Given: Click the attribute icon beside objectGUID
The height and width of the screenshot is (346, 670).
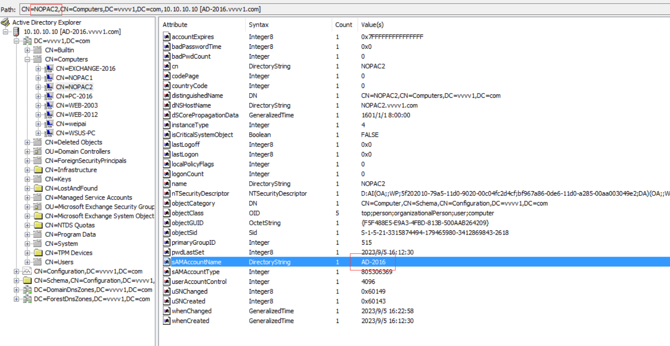Looking at the screenshot, I should (x=167, y=223).
